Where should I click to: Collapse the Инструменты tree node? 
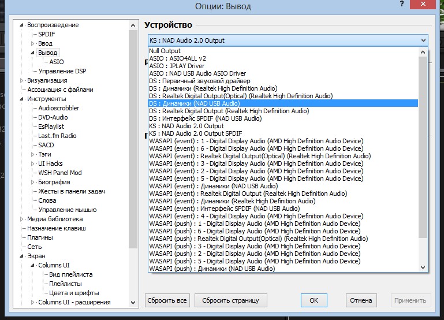(21, 99)
